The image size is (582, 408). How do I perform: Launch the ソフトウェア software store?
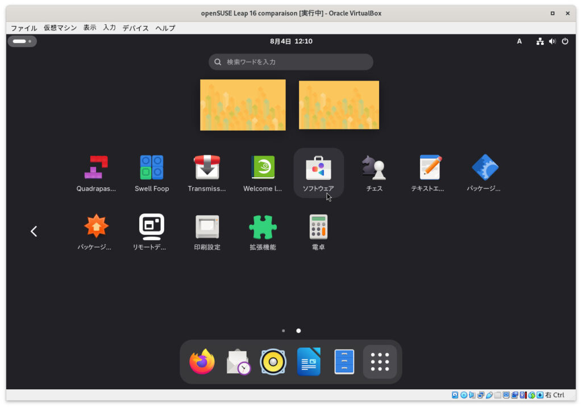click(318, 173)
